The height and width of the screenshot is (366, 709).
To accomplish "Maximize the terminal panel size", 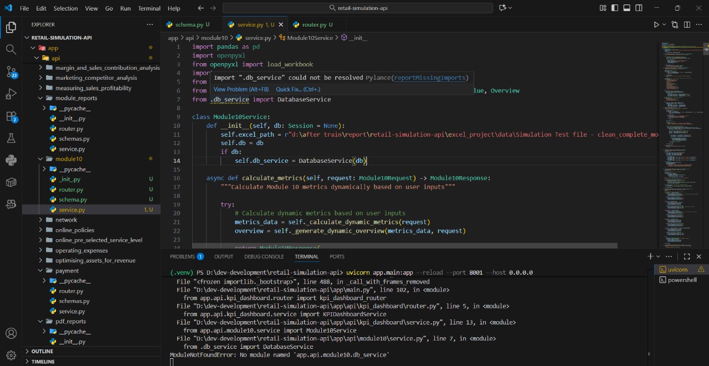I will pyautogui.click(x=687, y=256).
